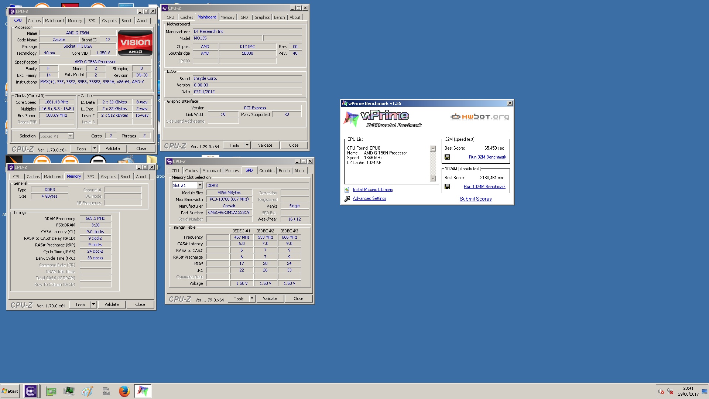Click the network tray icon

point(670,392)
